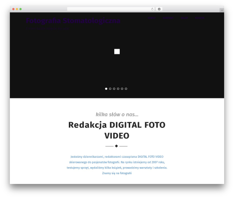The width and height of the screenshot is (234, 198).
Task: Minimize the window with the yellow button
Action: coord(17,9)
